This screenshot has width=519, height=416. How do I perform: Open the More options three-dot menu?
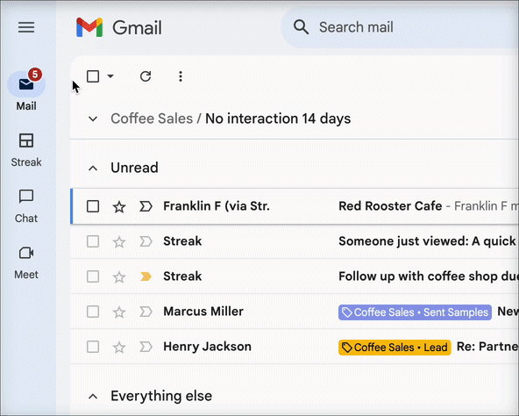pyautogui.click(x=181, y=76)
